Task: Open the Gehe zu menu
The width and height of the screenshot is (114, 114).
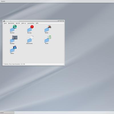Action: [24, 23]
